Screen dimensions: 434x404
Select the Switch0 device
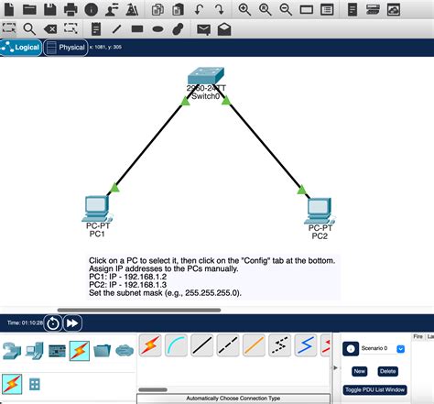coord(206,76)
